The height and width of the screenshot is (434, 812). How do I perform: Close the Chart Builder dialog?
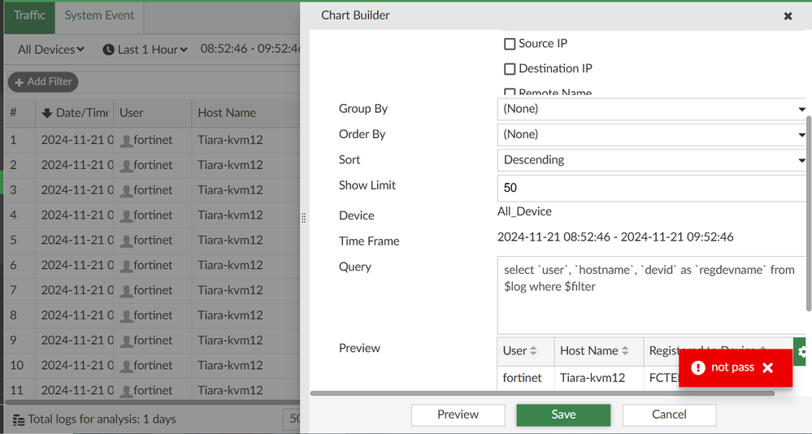[x=788, y=16]
